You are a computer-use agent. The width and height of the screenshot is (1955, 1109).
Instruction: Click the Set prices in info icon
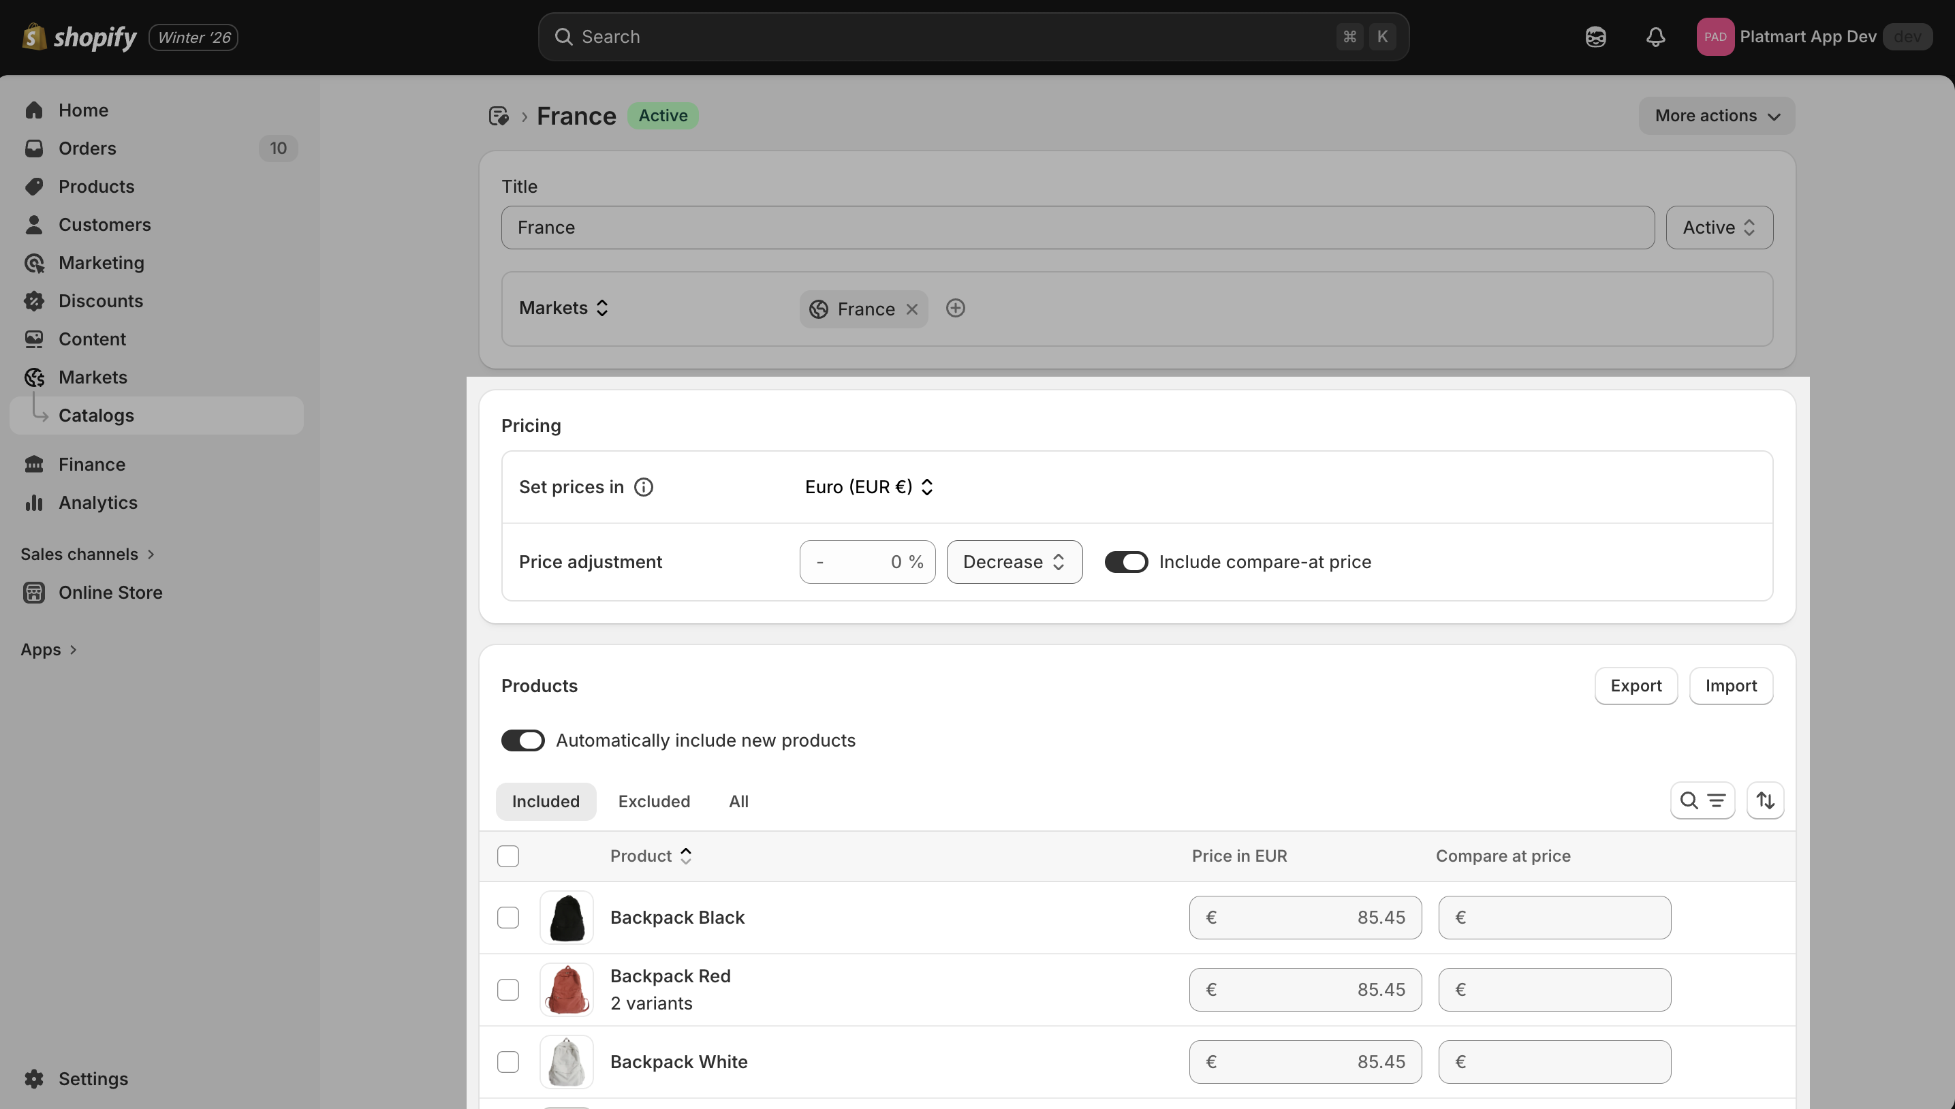(644, 486)
